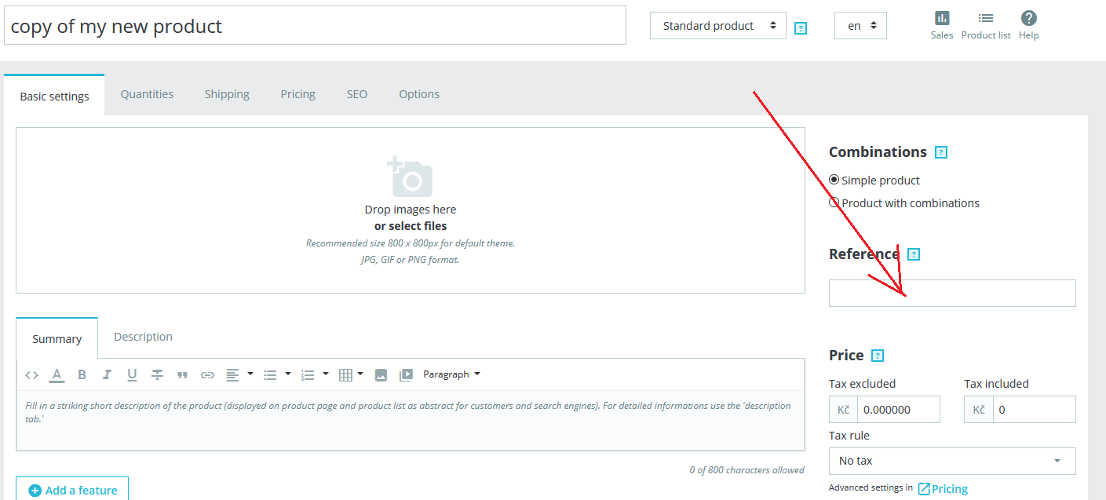Screen dimensions: 1106x500
Task: Switch to the Shipping tab
Action: click(x=227, y=94)
